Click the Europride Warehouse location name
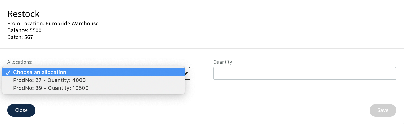 (72, 23)
